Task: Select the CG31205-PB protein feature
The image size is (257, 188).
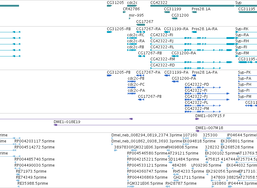Action: click(109, 75)
